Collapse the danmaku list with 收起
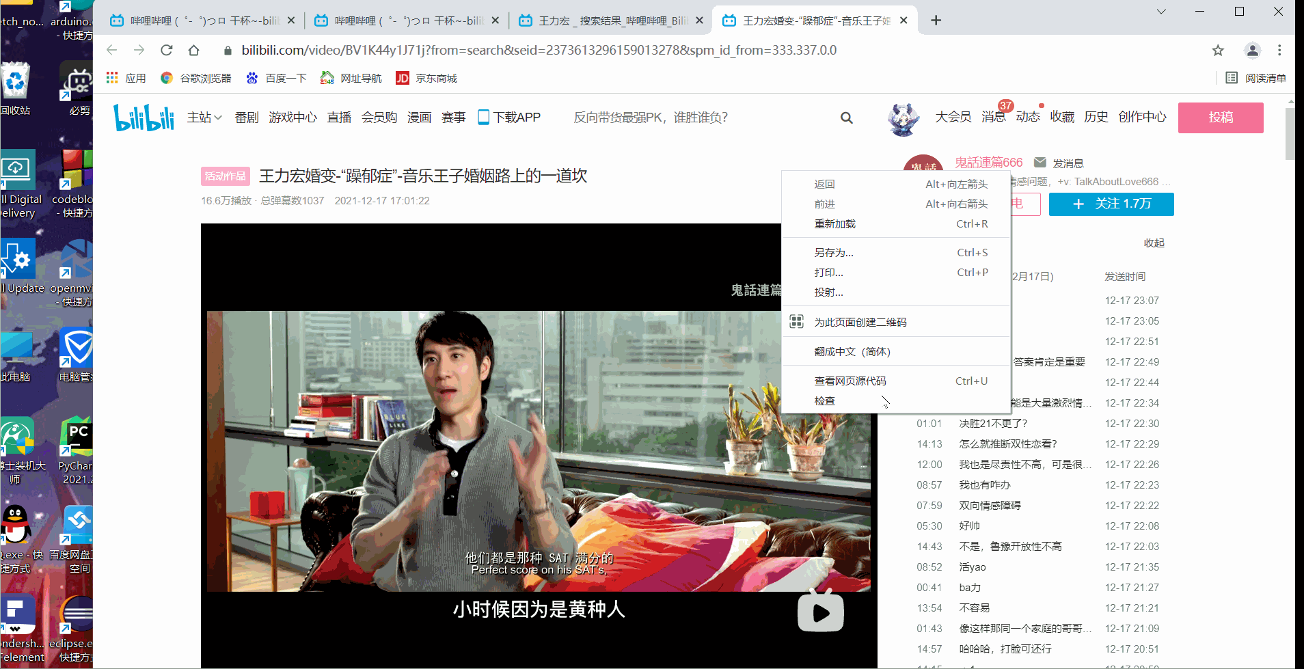Viewport: 1304px width, 669px height. tap(1154, 243)
